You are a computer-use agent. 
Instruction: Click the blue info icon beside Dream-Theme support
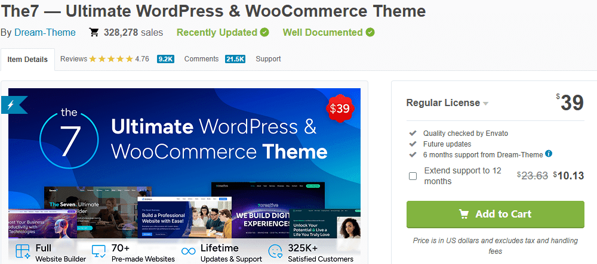click(x=549, y=154)
